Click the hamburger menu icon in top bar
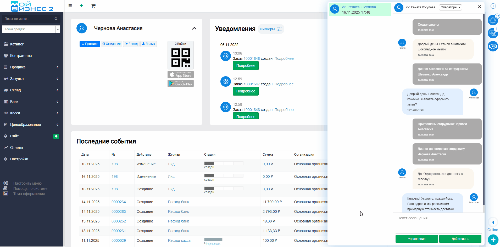This screenshot has width=500, height=247. 70,6
